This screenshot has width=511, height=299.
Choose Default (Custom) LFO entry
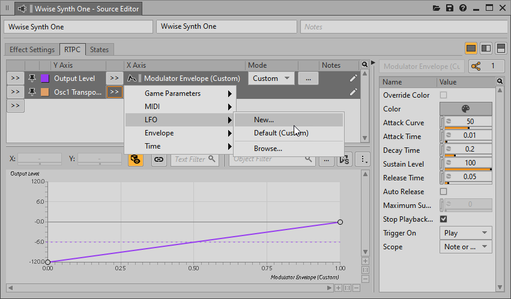(289, 133)
